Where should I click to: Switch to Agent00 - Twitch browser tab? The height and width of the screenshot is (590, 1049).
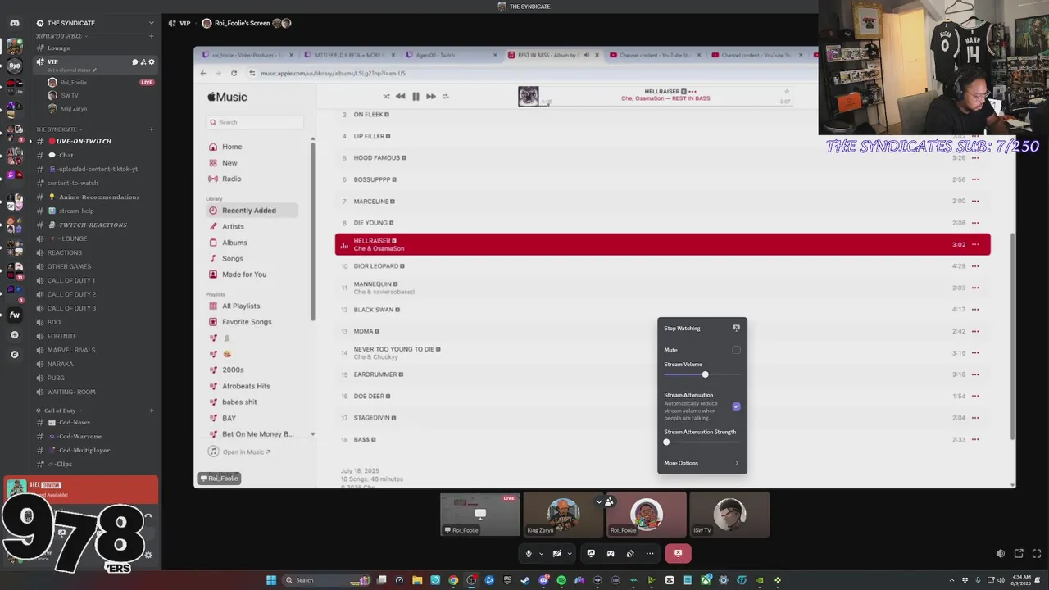(453, 55)
